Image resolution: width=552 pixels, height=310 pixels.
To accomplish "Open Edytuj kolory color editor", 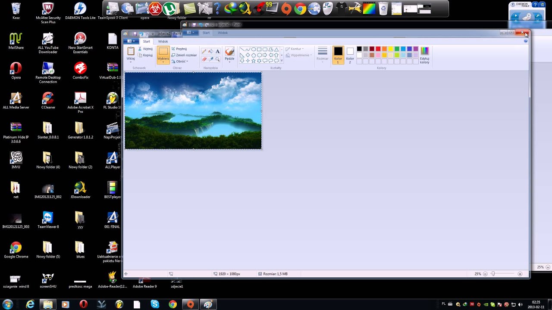I will 425,55.
